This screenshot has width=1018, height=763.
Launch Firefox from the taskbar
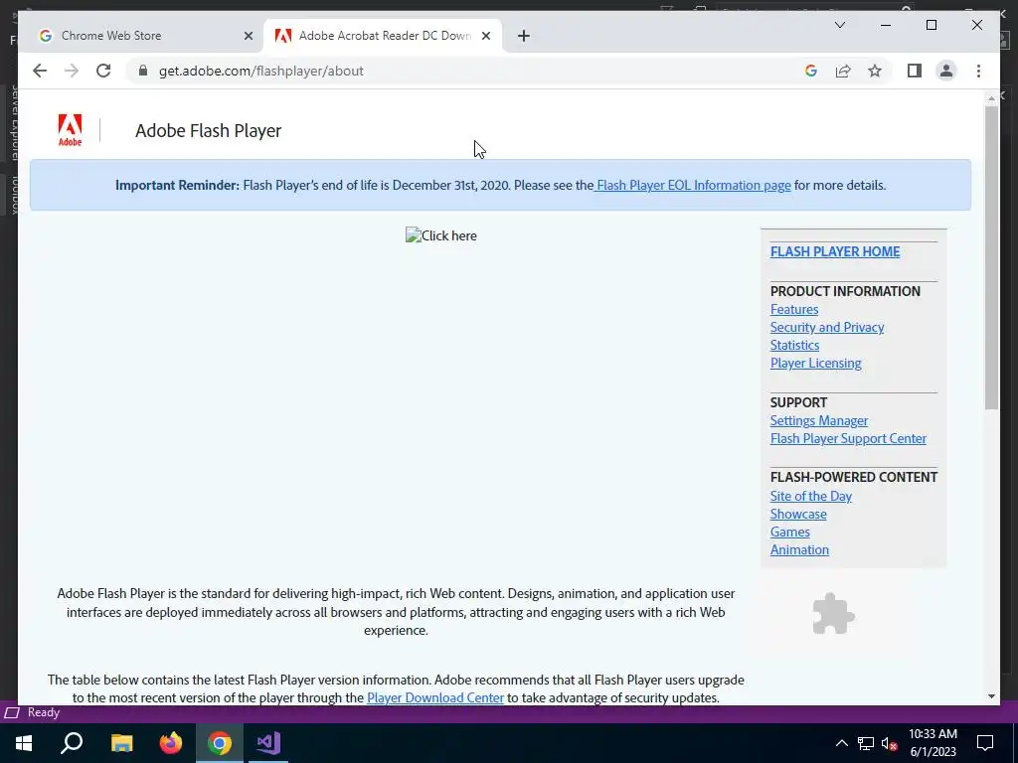[x=171, y=743]
